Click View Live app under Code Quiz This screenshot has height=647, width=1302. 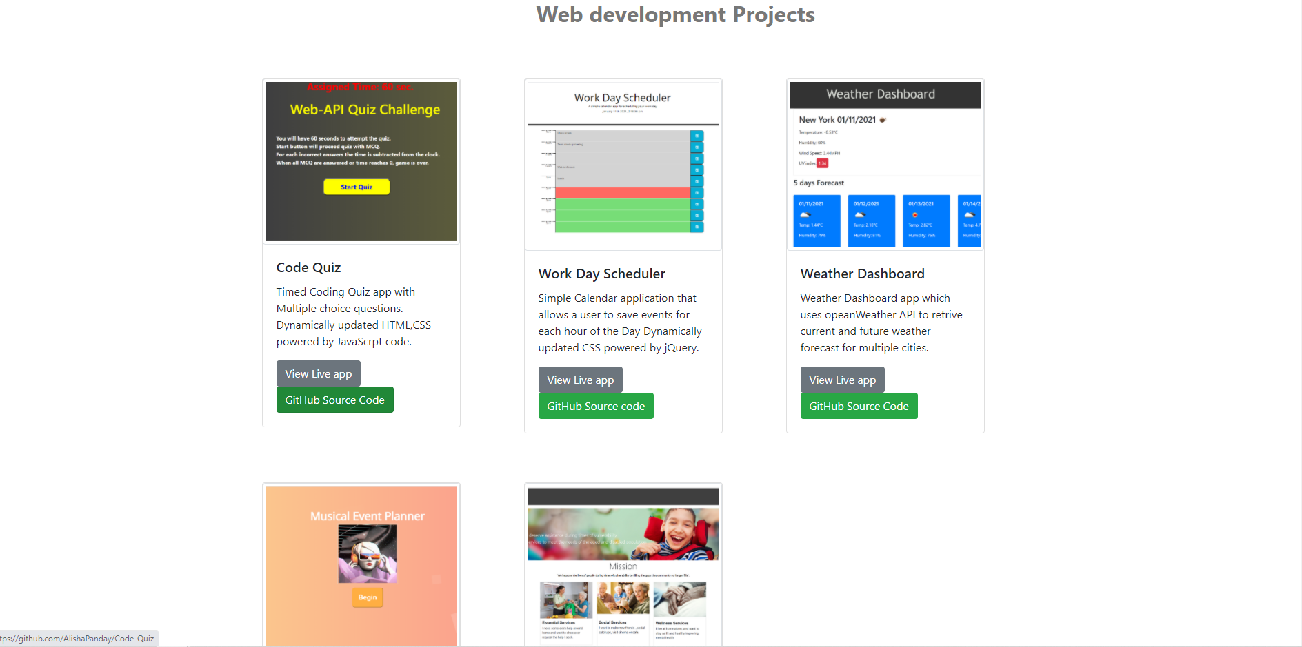[318, 373]
